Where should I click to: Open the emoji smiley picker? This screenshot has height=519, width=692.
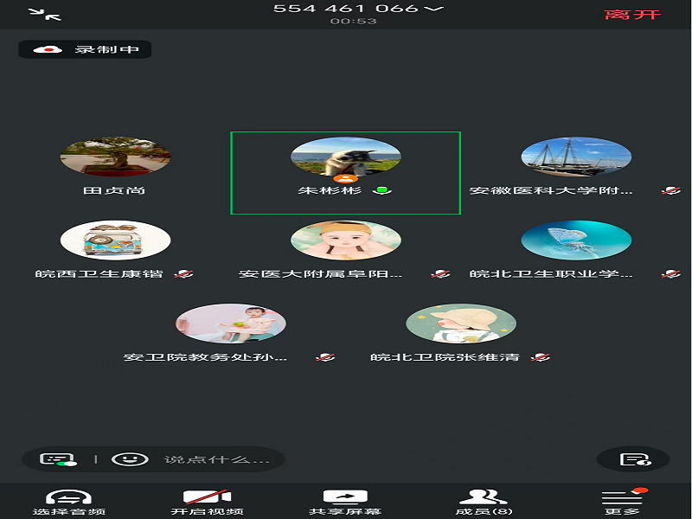point(129,459)
